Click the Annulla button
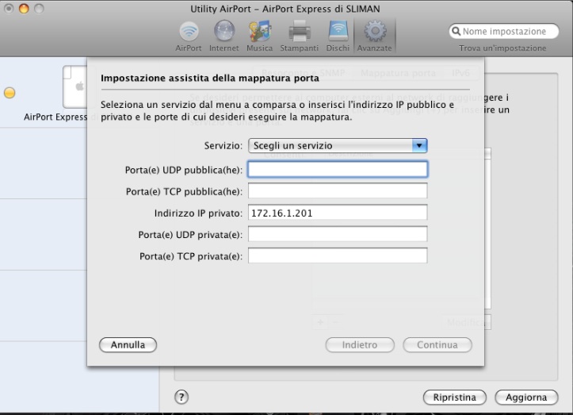Image resolution: width=573 pixels, height=415 pixels. pyautogui.click(x=128, y=344)
